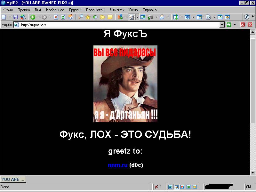Open the New page dropdown arrow
This screenshot has height=192, width=256.
coord(10,17)
